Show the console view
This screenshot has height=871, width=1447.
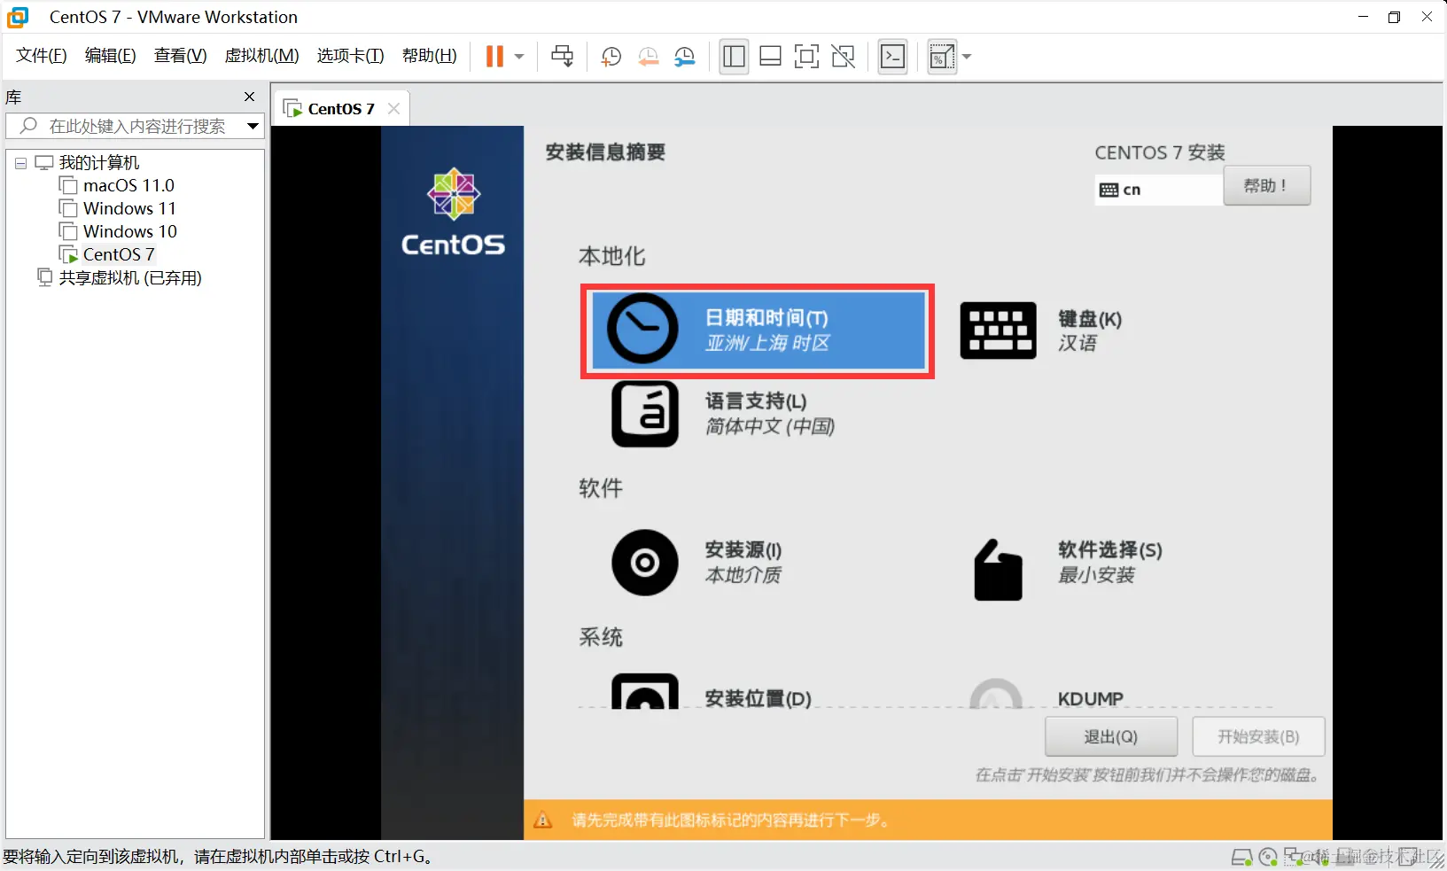892,57
